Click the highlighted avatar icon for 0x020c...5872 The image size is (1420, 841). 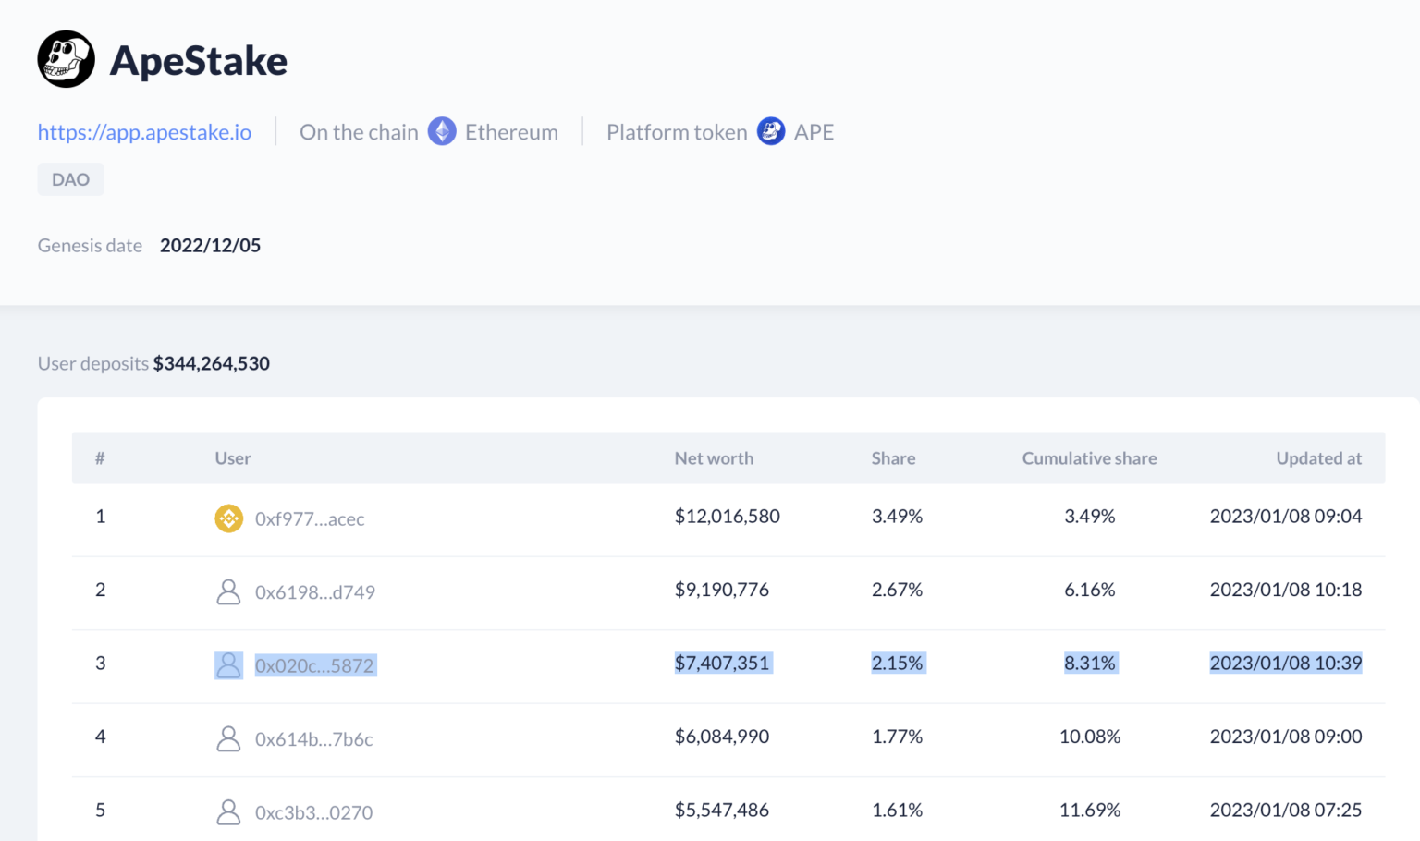point(228,665)
